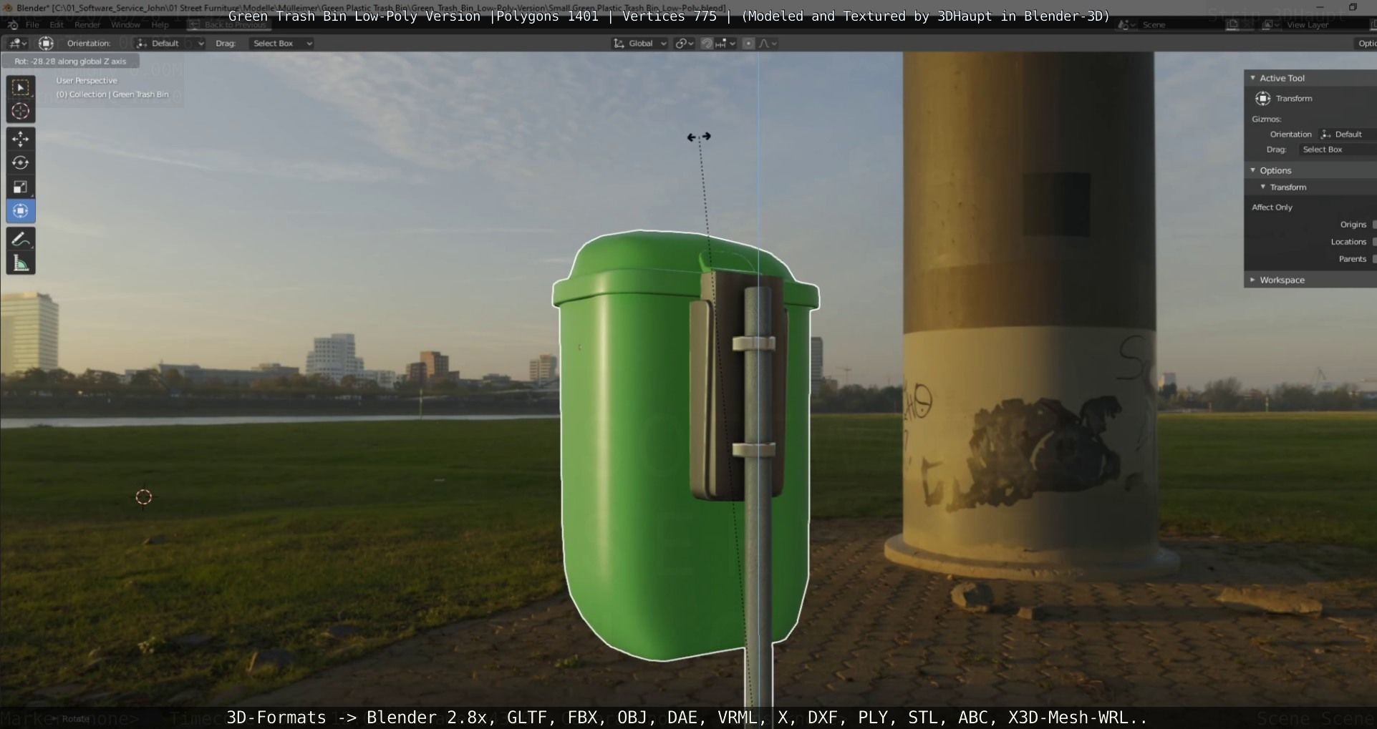Open the view layer browse icon

[1270, 25]
